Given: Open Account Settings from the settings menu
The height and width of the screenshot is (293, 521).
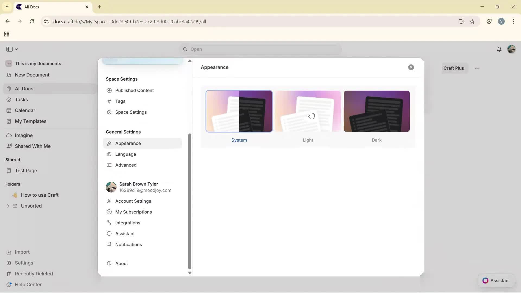Looking at the screenshot, I should (x=133, y=201).
